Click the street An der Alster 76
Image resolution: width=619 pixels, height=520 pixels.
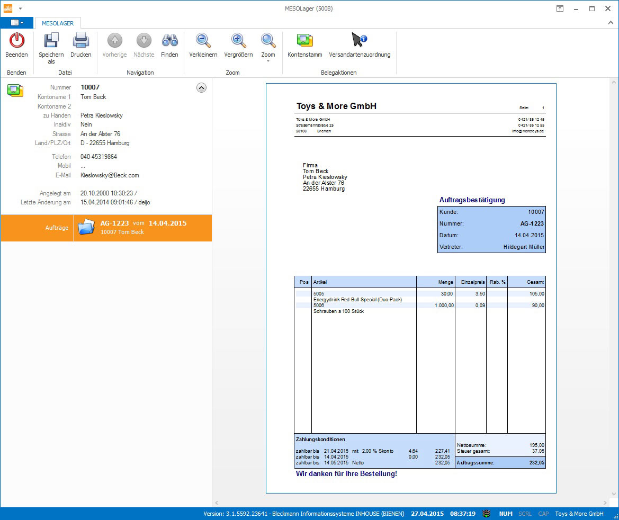tap(100, 134)
